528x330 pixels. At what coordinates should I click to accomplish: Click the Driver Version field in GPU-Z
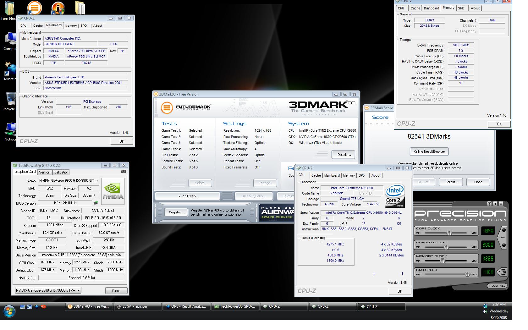[x=81, y=255]
